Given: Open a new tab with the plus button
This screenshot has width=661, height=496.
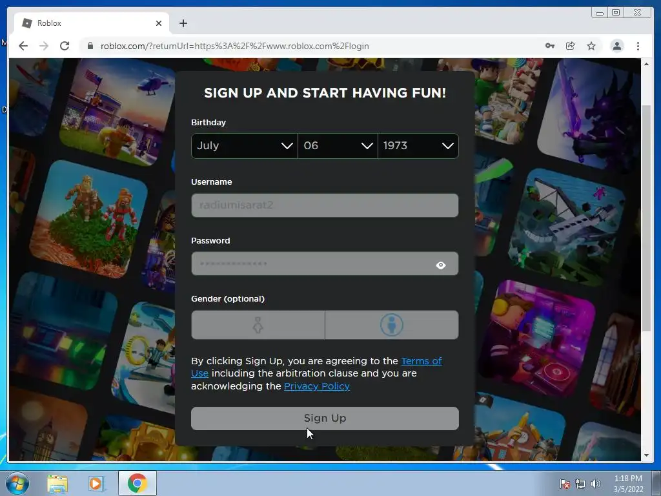Looking at the screenshot, I should pyautogui.click(x=183, y=23).
